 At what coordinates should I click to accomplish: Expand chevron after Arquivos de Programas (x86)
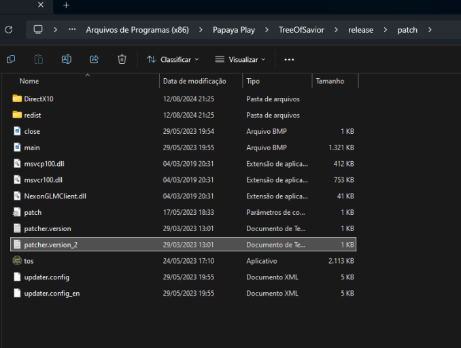(x=201, y=30)
